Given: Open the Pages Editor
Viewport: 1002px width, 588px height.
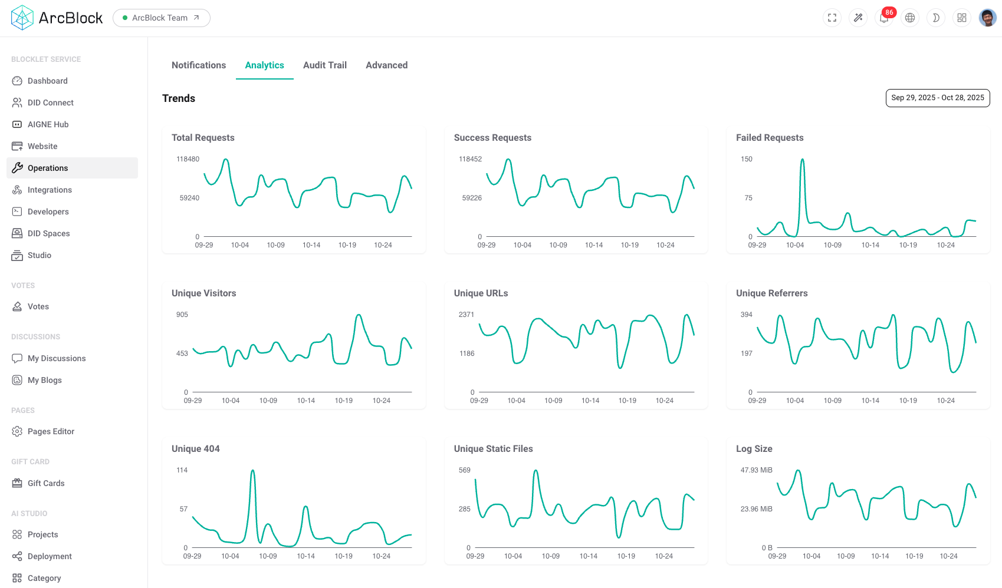Looking at the screenshot, I should pyautogui.click(x=51, y=431).
